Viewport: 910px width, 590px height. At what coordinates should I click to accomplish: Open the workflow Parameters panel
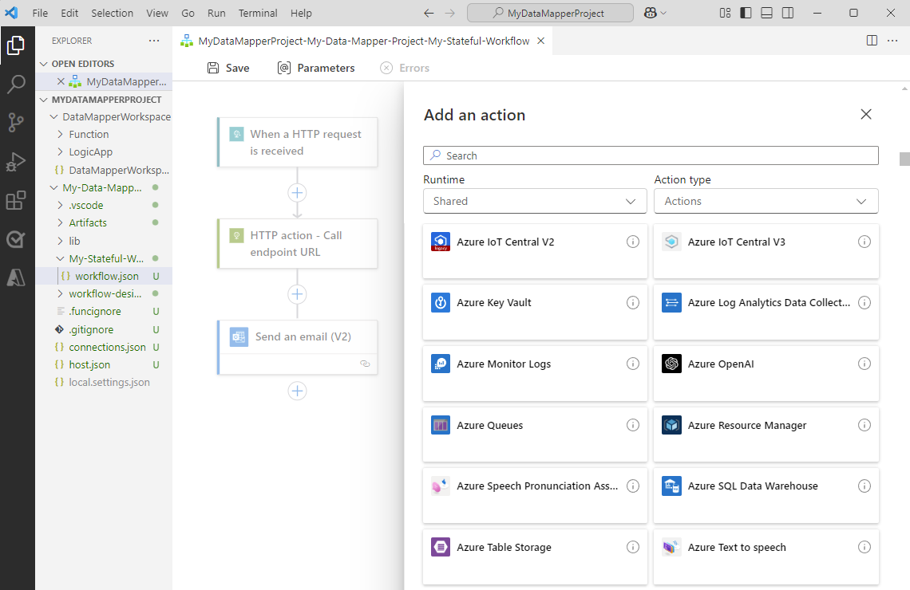point(315,68)
